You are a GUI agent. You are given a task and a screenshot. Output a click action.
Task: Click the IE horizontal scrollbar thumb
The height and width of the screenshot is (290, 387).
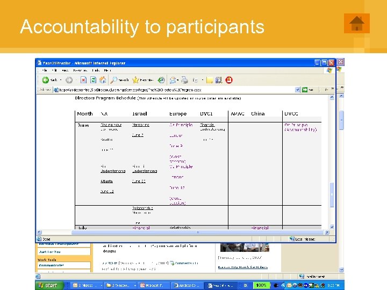(x=197, y=233)
